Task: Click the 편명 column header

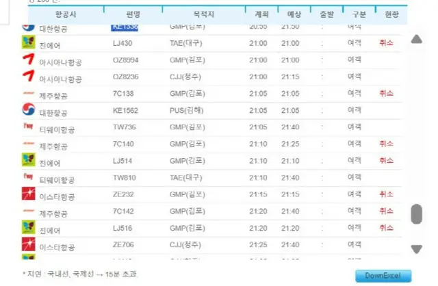Action: point(133,14)
